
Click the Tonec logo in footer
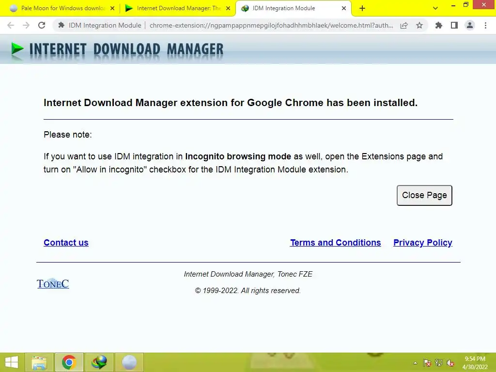tap(53, 283)
